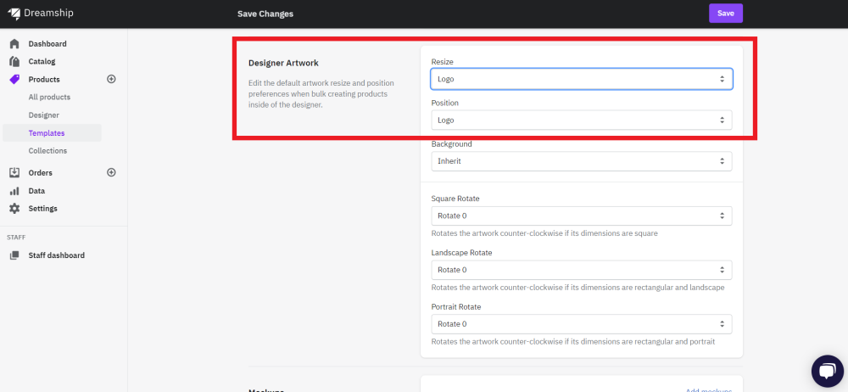Screen dimensions: 848x392
Task: Open Products section in sidebar
Action: [x=44, y=80]
